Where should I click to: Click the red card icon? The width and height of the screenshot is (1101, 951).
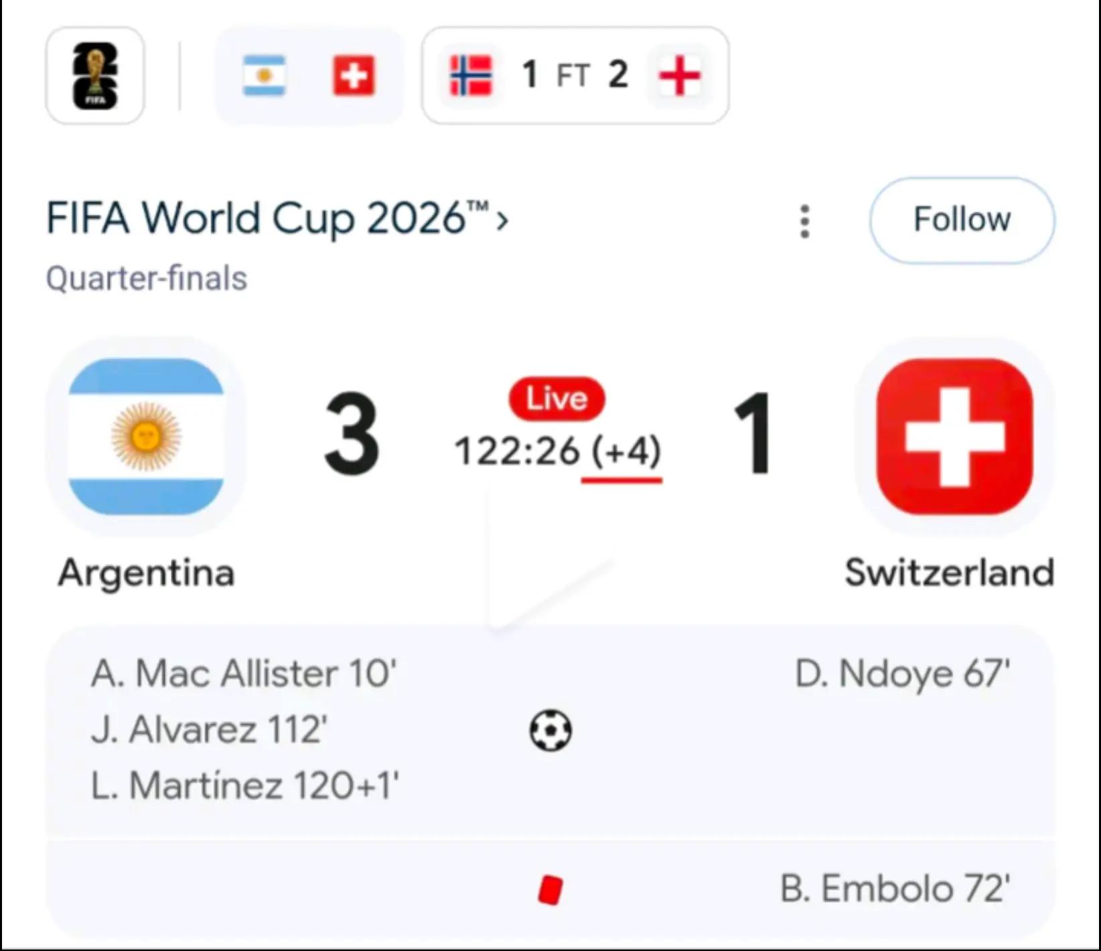coord(550,890)
